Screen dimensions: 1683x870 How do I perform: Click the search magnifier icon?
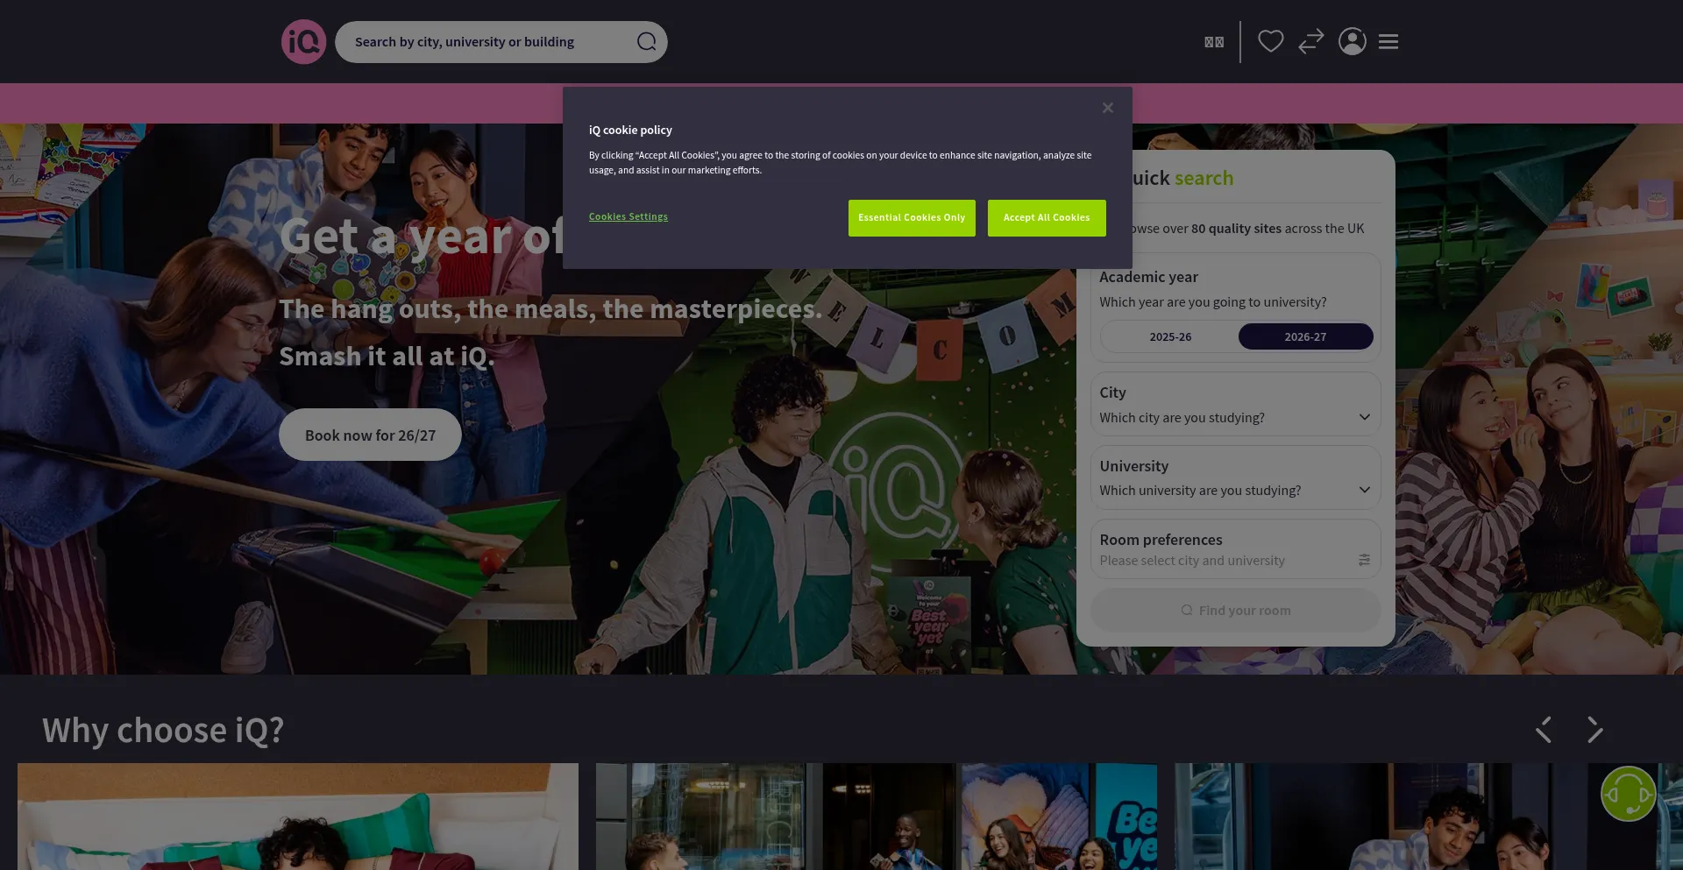click(646, 42)
